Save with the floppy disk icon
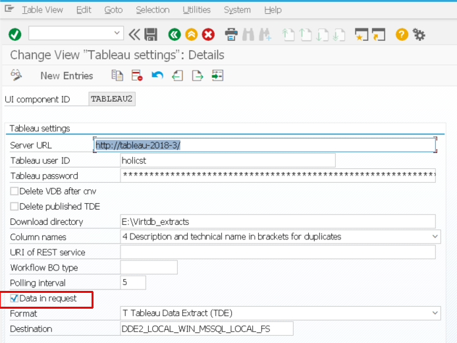 [151, 34]
